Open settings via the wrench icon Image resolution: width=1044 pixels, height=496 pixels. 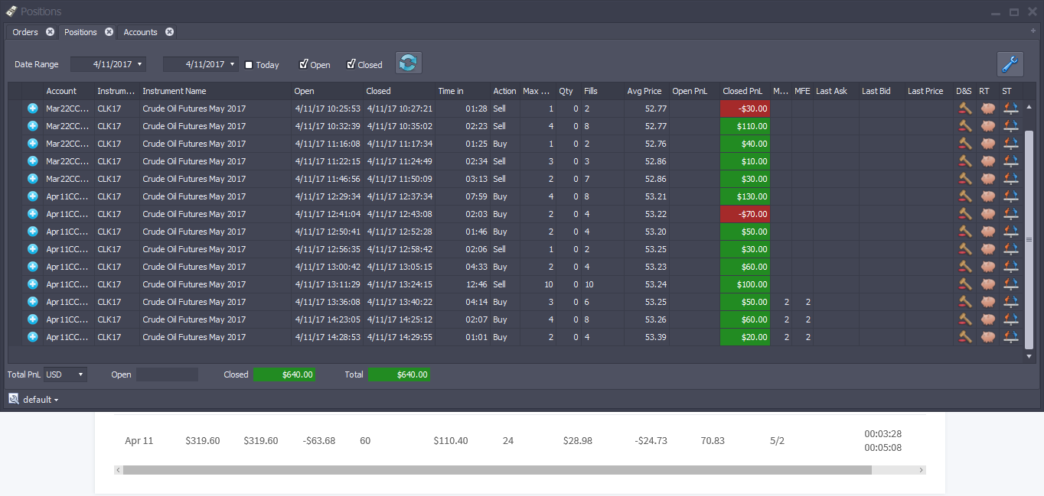tap(1010, 64)
